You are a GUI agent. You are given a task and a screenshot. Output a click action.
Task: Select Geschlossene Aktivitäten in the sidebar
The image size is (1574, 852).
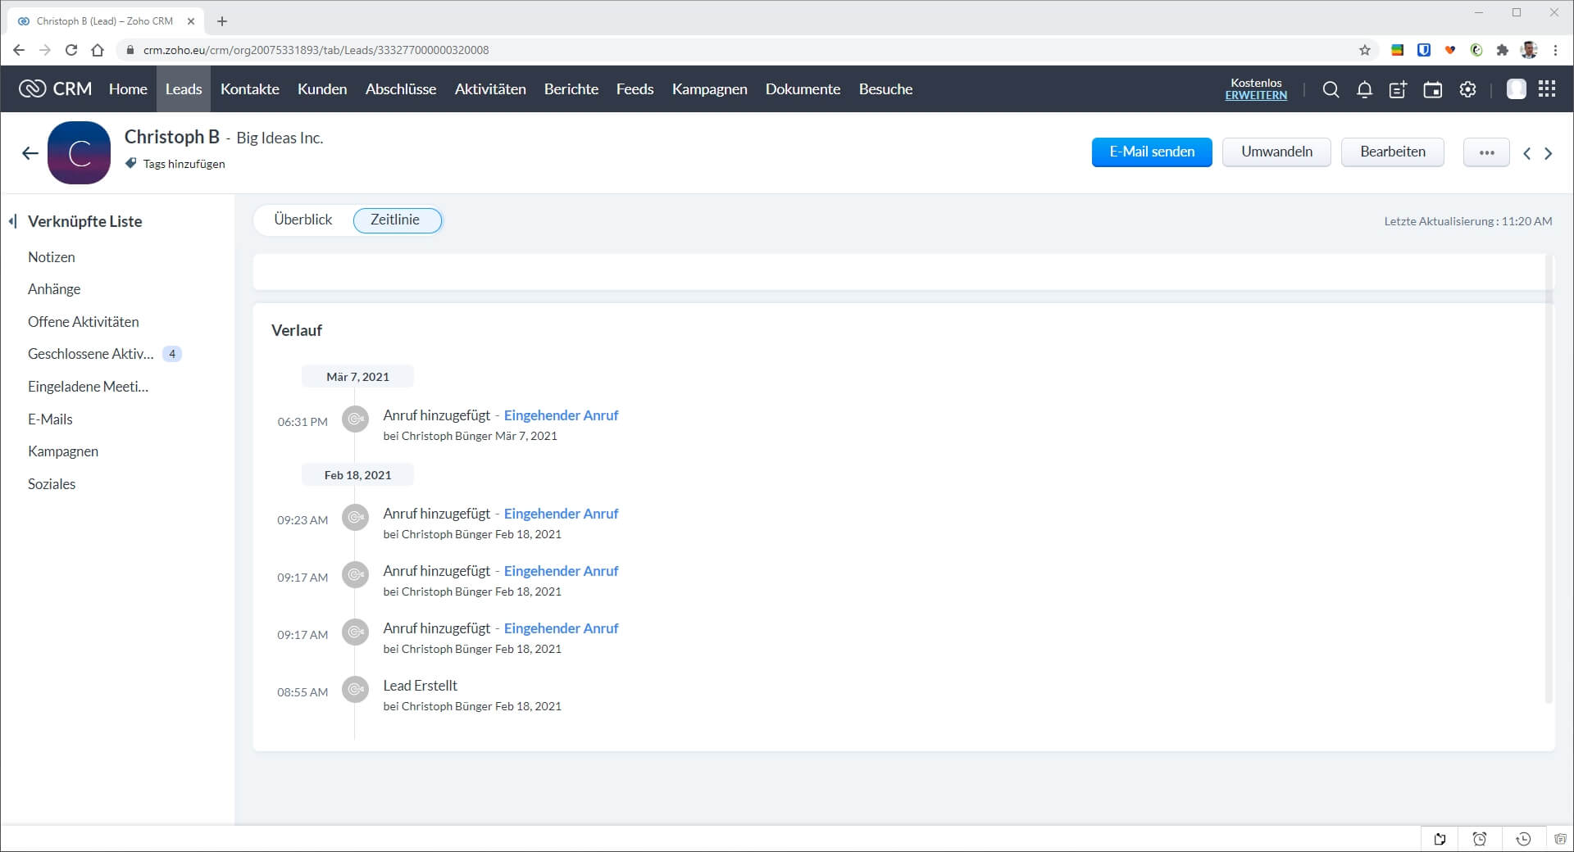tap(91, 354)
